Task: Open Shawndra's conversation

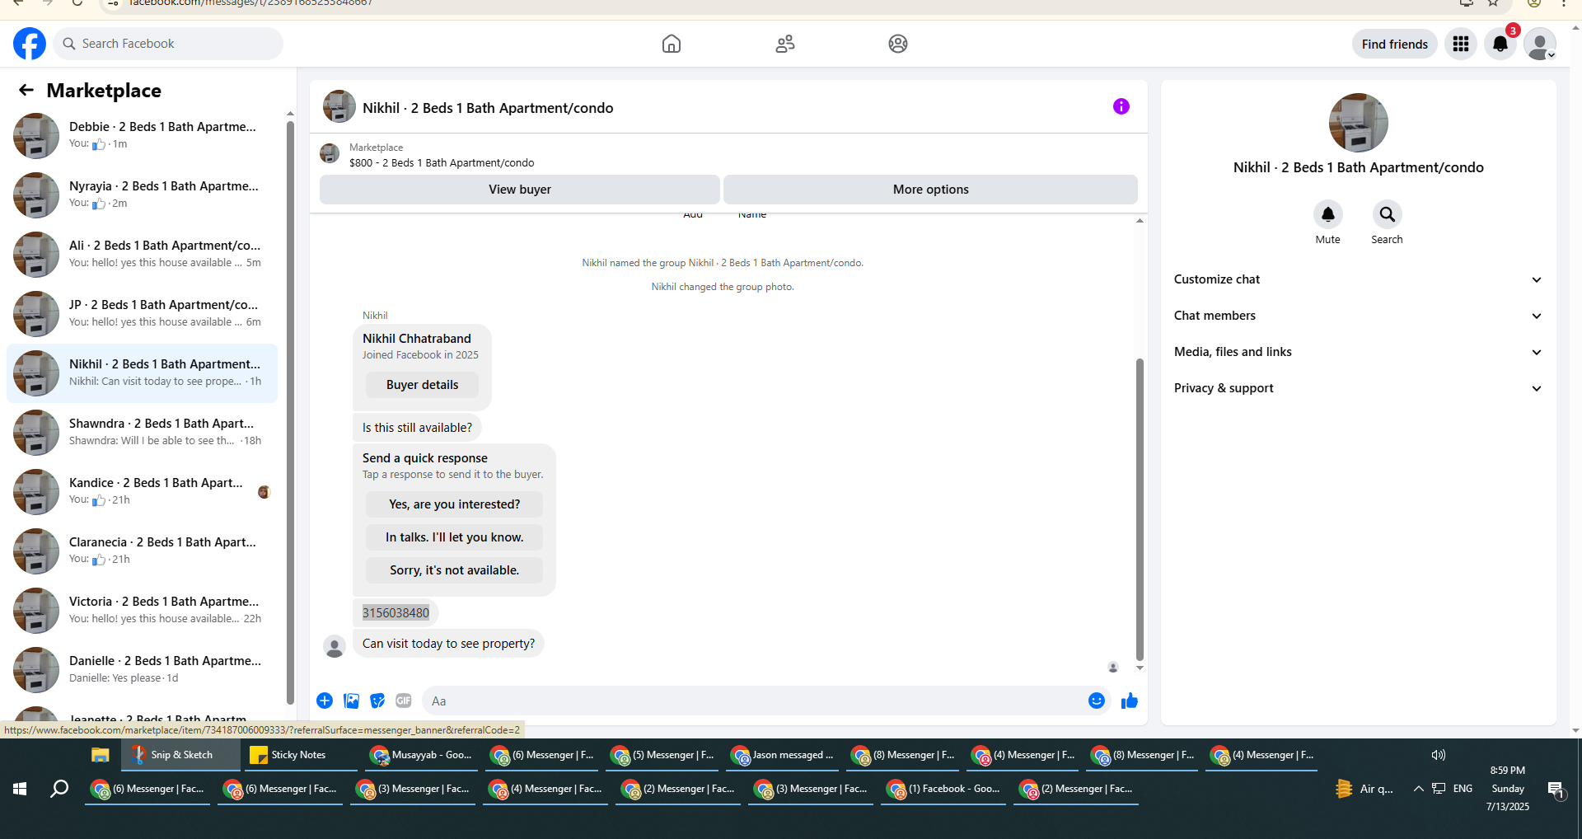Action: click(x=142, y=433)
